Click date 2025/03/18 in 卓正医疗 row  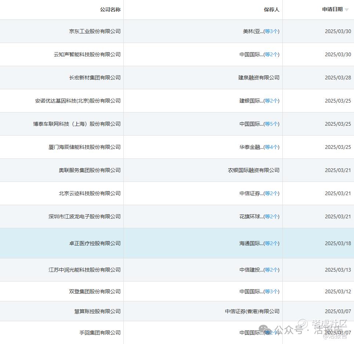click(x=338, y=243)
